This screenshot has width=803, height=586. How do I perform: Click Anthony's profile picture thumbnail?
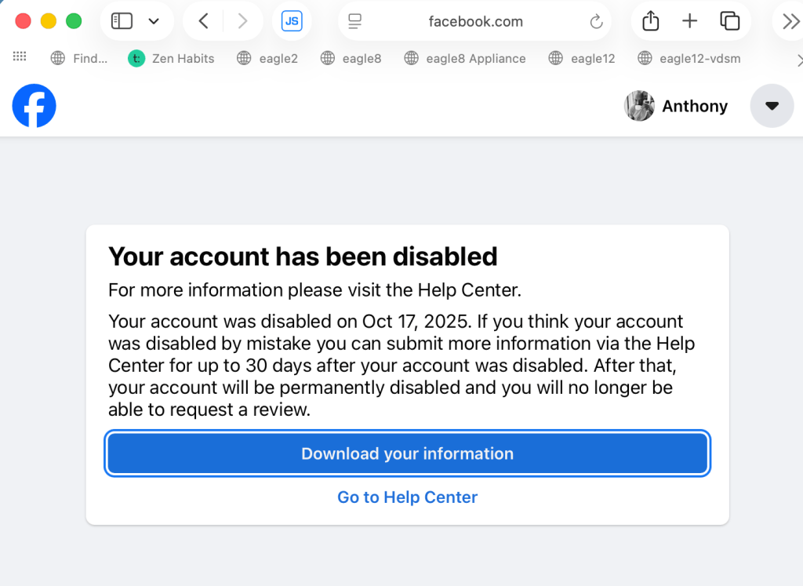coord(639,106)
